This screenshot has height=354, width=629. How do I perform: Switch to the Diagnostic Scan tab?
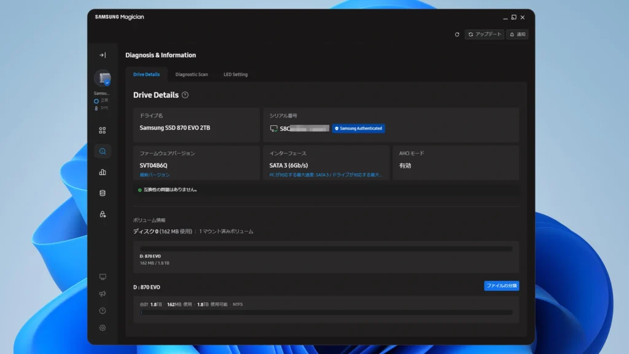click(x=192, y=74)
